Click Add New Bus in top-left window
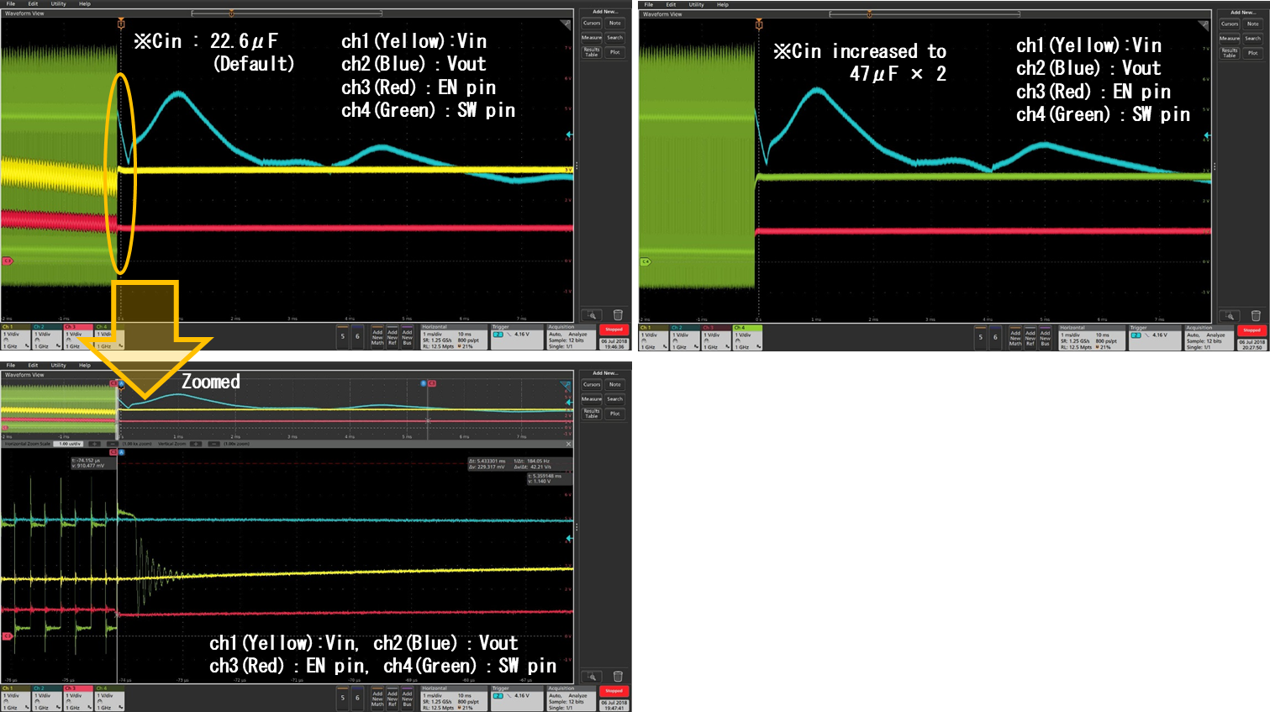1270x712 pixels. (407, 336)
